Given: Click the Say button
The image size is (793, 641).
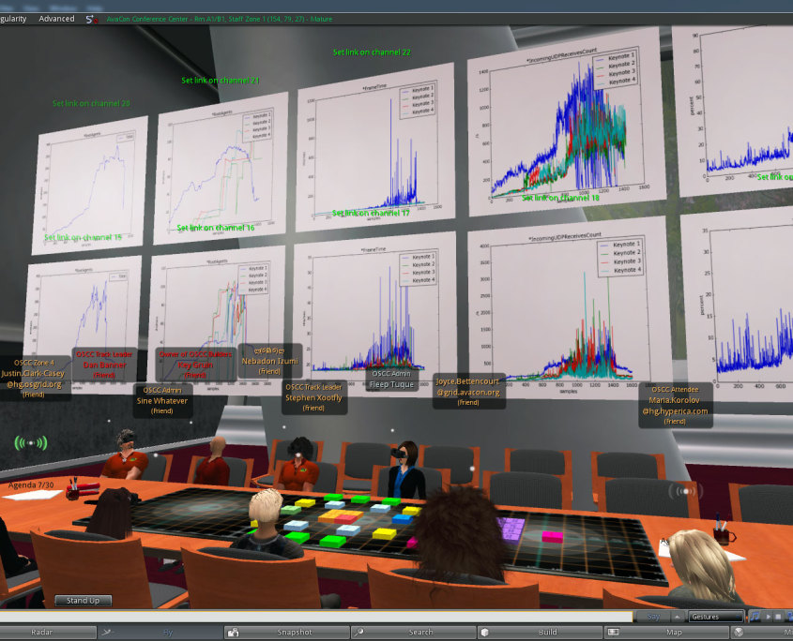Looking at the screenshot, I should [653, 617].
